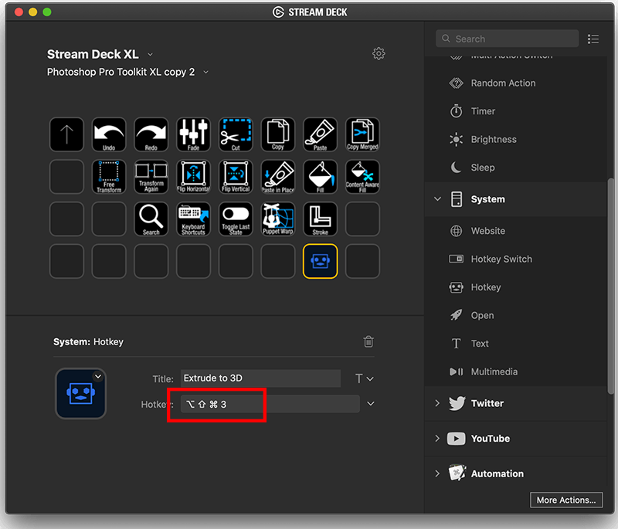Toggle actions list view icon
Image resolution: width=618 pixels, height=529 pixels.
point(593,39)
